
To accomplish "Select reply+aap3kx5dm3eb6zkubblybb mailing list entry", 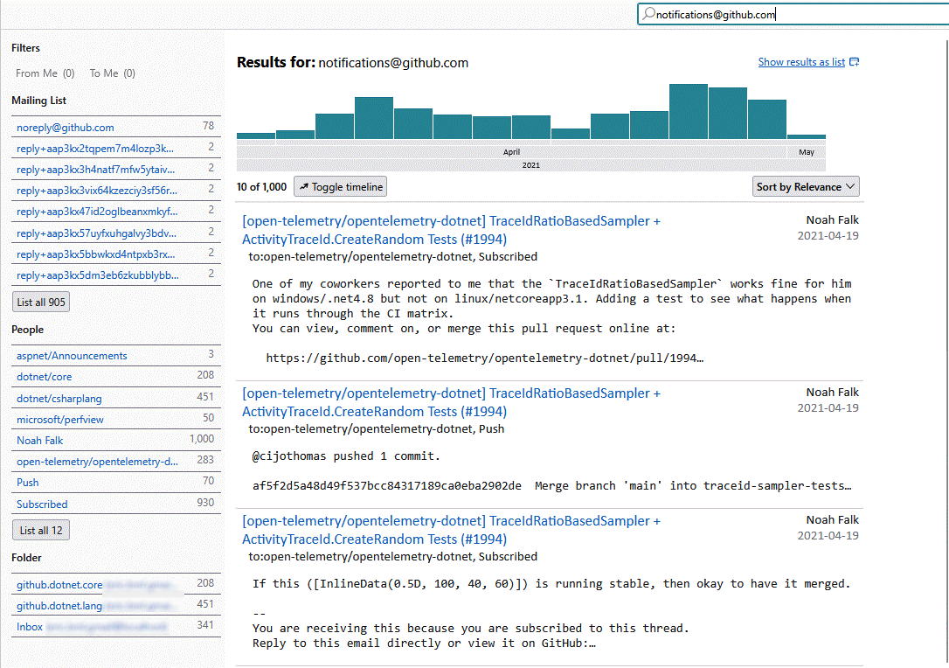I will point(98,275).
